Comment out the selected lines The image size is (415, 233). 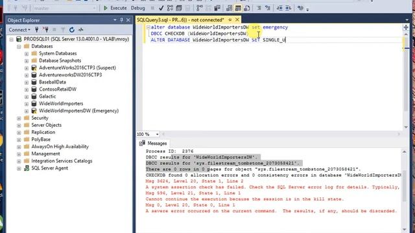click(259, 8)
